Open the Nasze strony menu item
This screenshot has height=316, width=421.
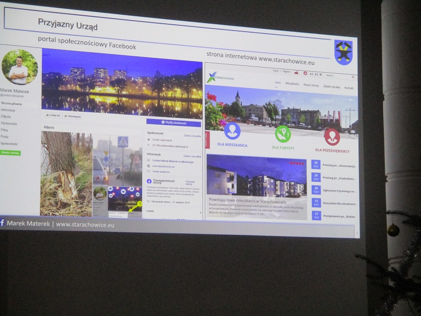[x=310, y=85]
